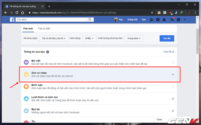The width and height of the screenshot is (201, 125).
Task: Click the browser forward arrow
Action: [x=11, y=13]
